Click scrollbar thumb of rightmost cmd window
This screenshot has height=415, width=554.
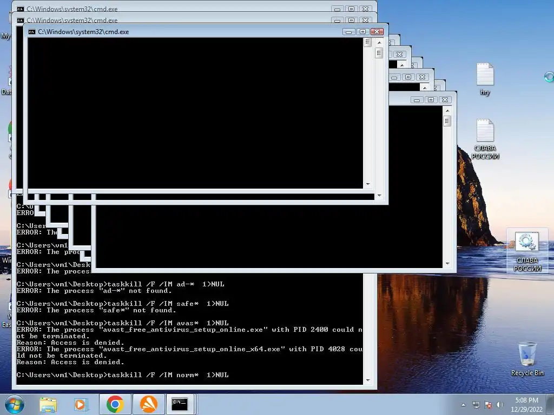447,121
